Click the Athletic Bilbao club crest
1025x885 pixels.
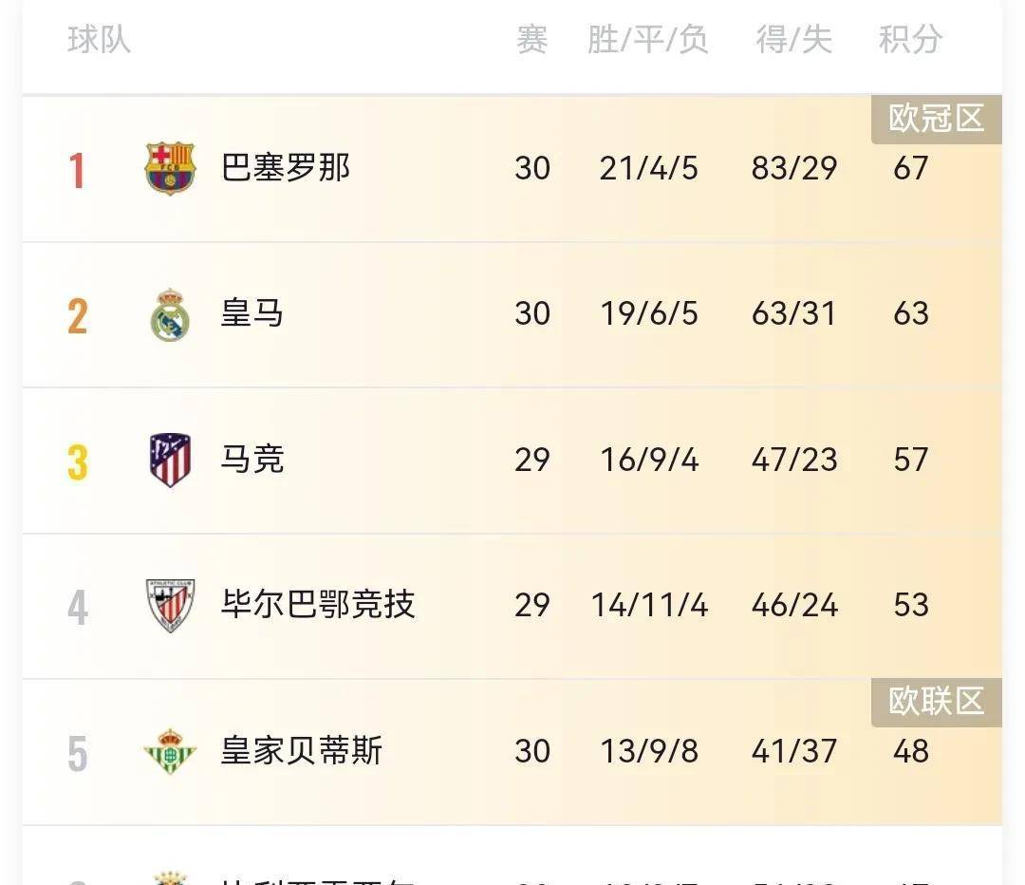coord(169,606)
